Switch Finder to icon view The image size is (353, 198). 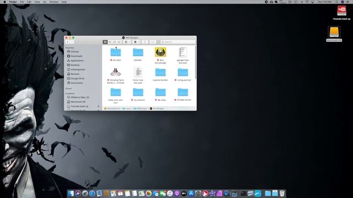(x=105, y=42)
